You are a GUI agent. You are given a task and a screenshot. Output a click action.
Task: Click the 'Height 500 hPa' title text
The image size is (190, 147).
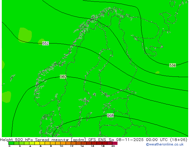[x=16, y=140]
